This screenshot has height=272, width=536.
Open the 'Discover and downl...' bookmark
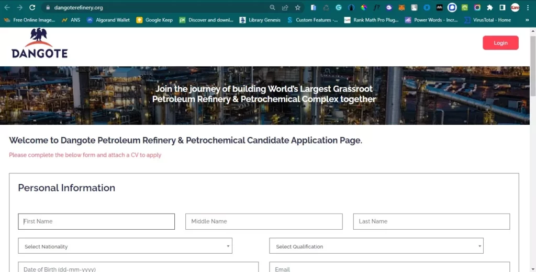pos(206,20)
